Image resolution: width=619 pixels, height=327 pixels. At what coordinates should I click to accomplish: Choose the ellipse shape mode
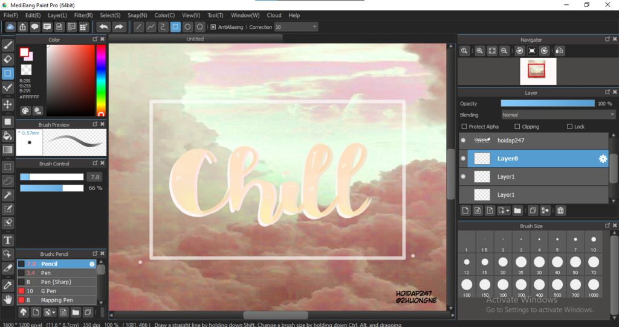[187, 27]
